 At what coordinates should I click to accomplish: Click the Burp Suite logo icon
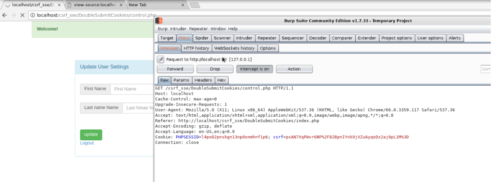(159, 21)
